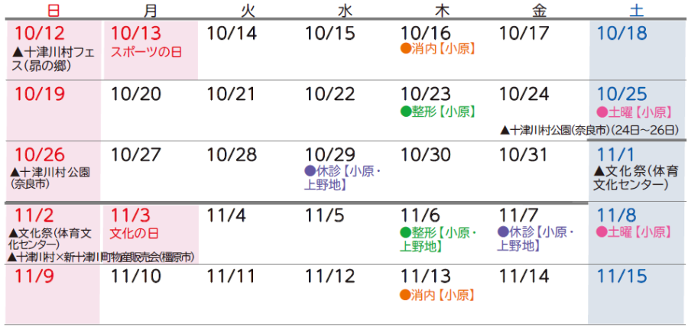Click the 十津川村×新十津川町物産販売会 event text
This screenshot has height=330, width=688.
point(101,257)
